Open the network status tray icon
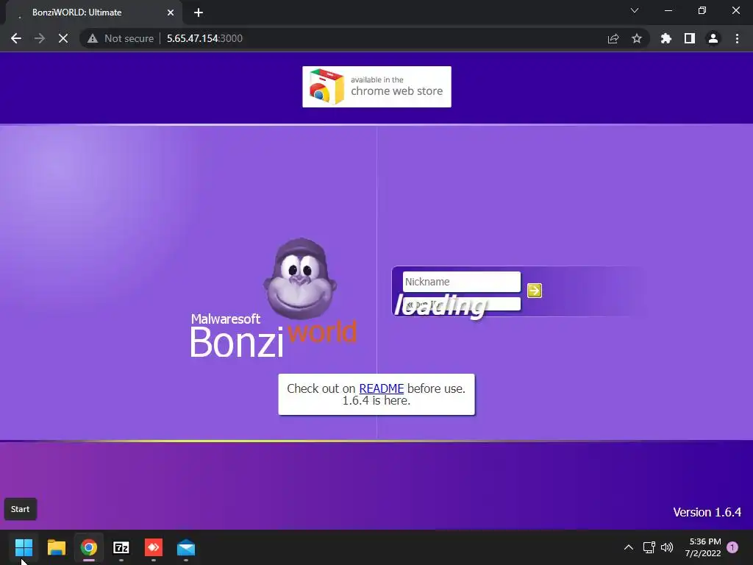This screenshot has width=753, height=565. point(649,547)
